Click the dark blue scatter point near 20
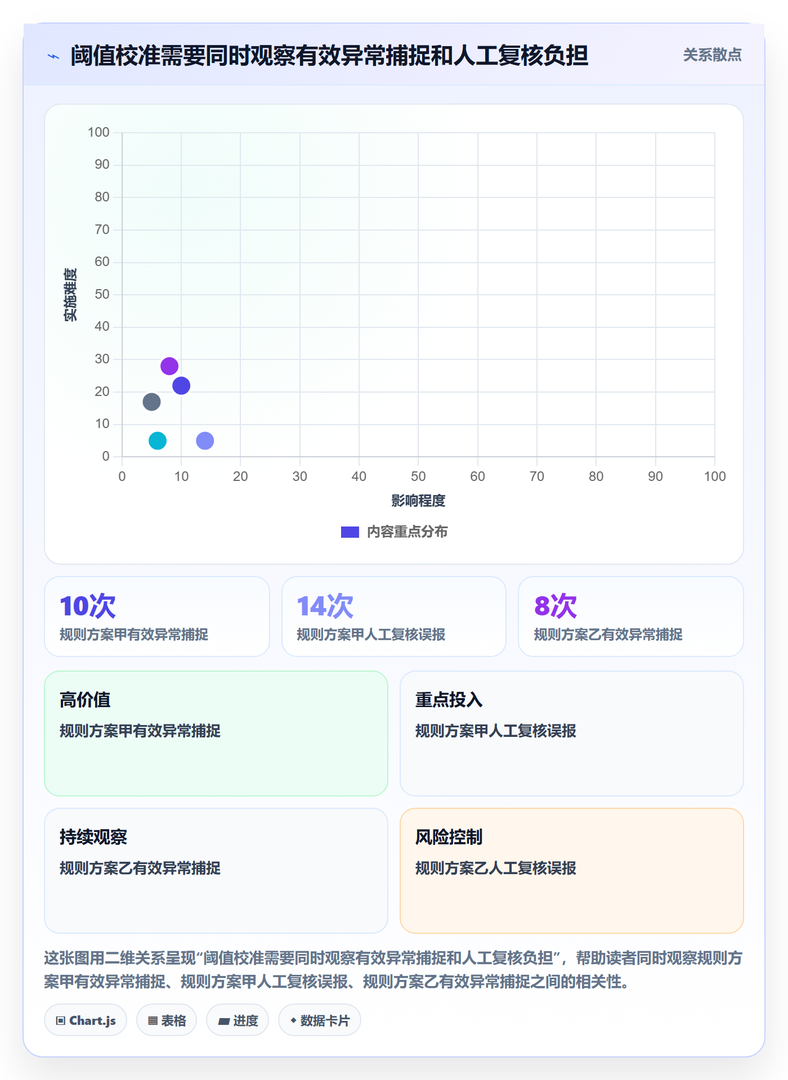Screen dimensions: 788x1080 tap(181, 386)
